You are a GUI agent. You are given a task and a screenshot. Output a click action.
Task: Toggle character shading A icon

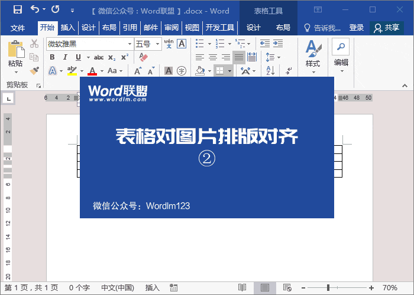pyautogui.click(x=169, y=71)
